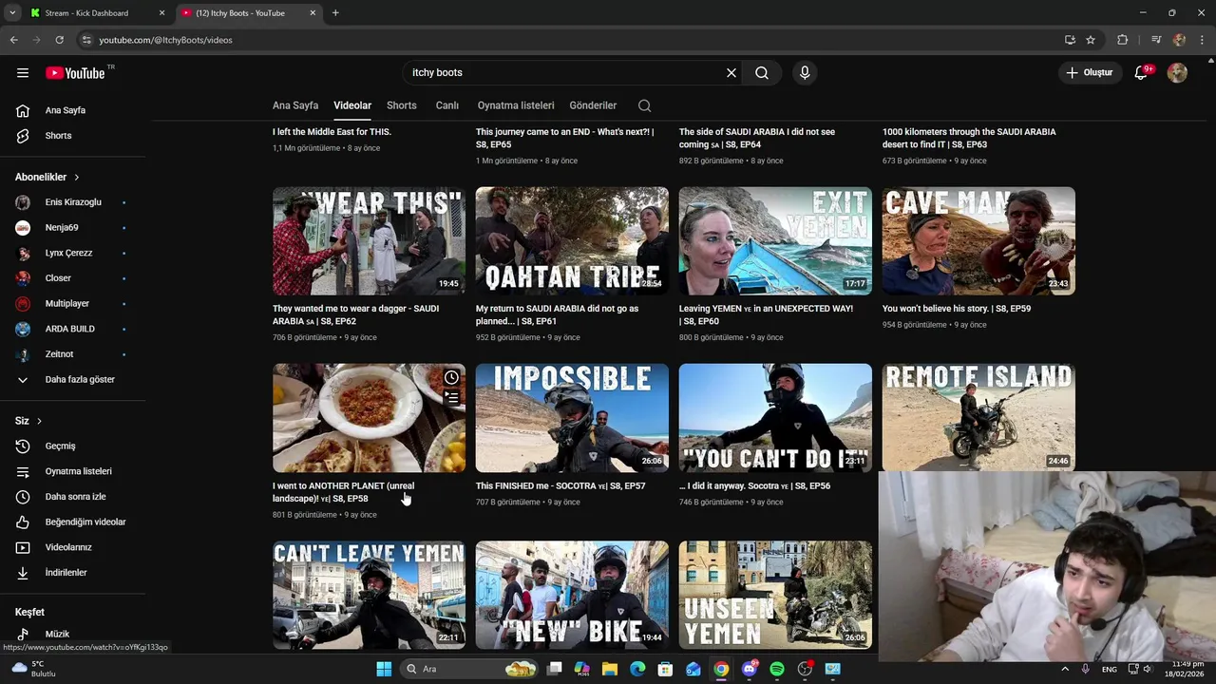Screen dimensions: 1216x684
Task: Click the Watch later clock on EP58 thumbnail
Action: point(451,377)
